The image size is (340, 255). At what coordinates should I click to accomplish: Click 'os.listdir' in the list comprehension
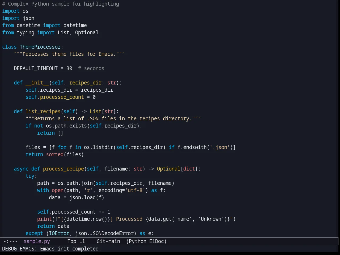[x=99, y=147]
